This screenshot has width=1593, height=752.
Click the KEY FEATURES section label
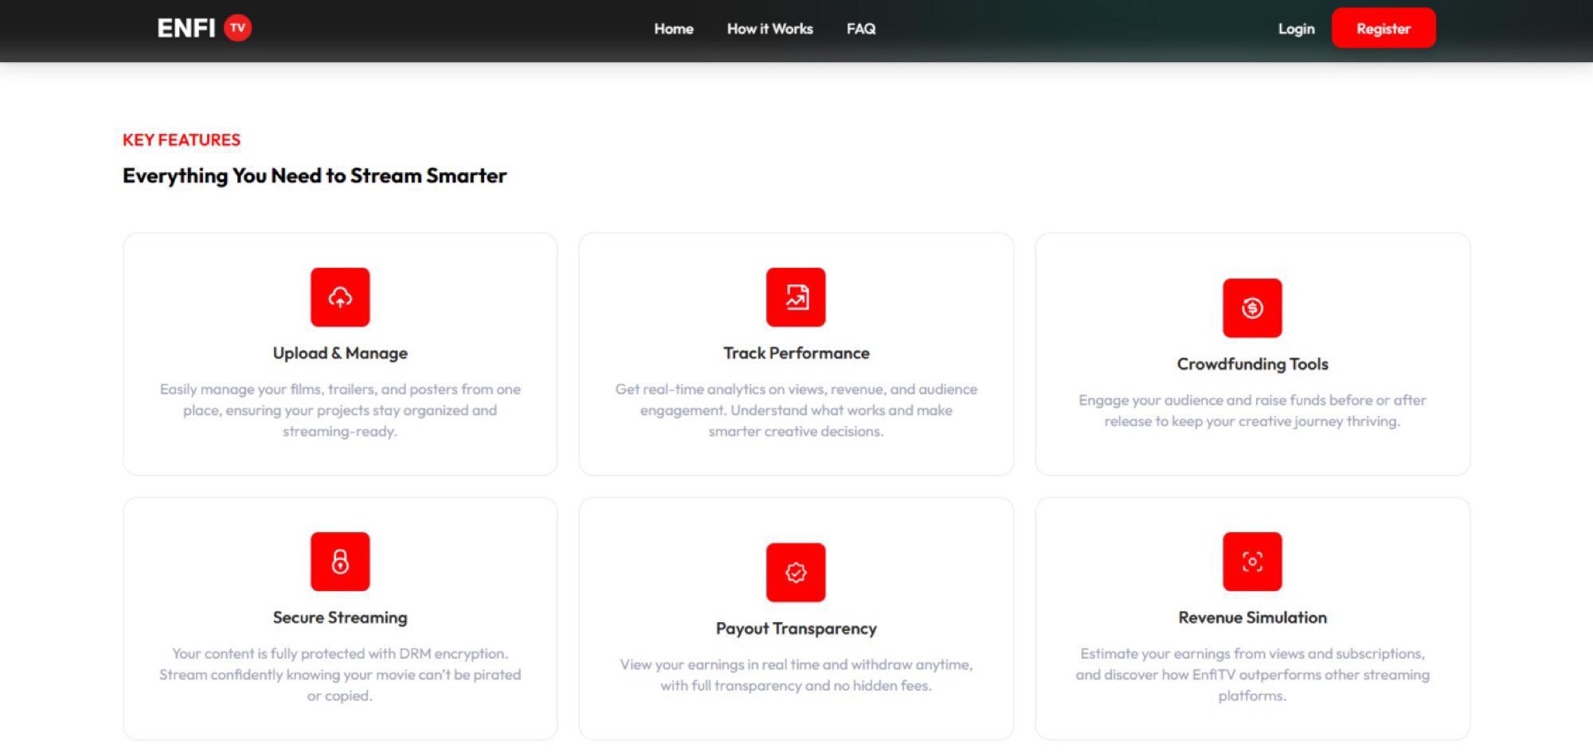[182, 140]
